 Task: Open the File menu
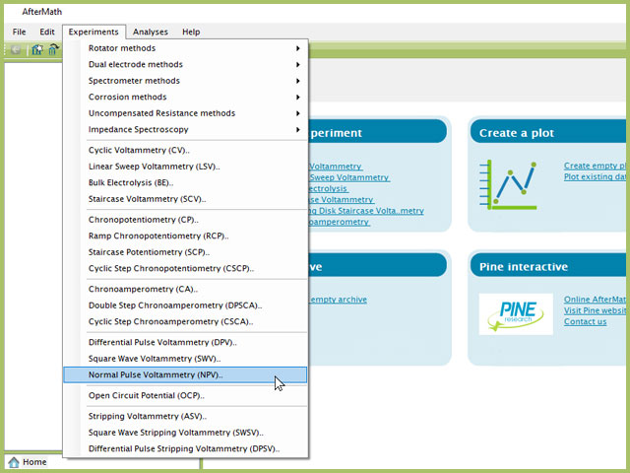pos(19,32)
